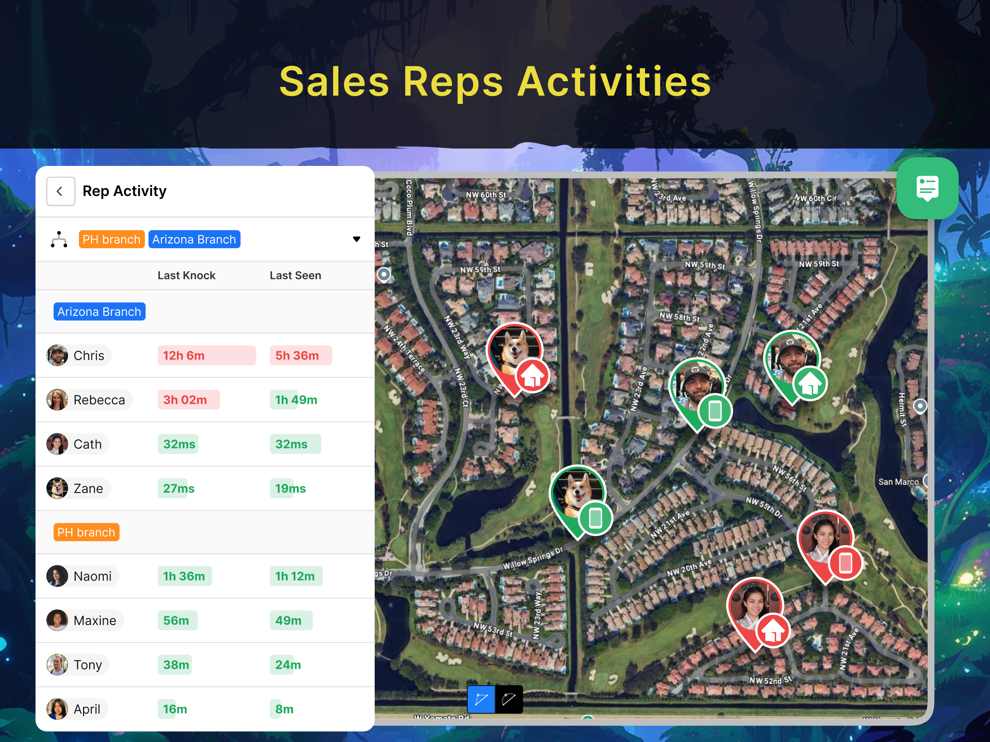Click the map location marker near NW 59th St left

[x=383, y=274]
